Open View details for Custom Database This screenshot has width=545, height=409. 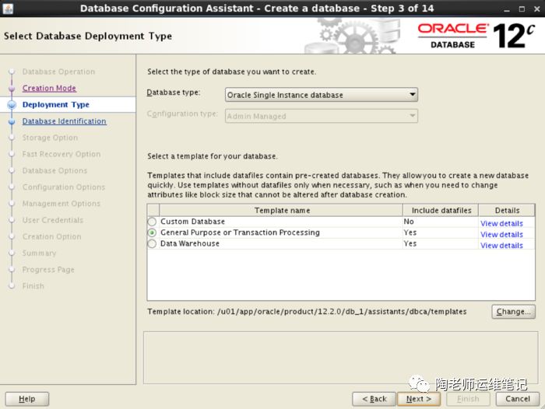[x=501, y=223]
